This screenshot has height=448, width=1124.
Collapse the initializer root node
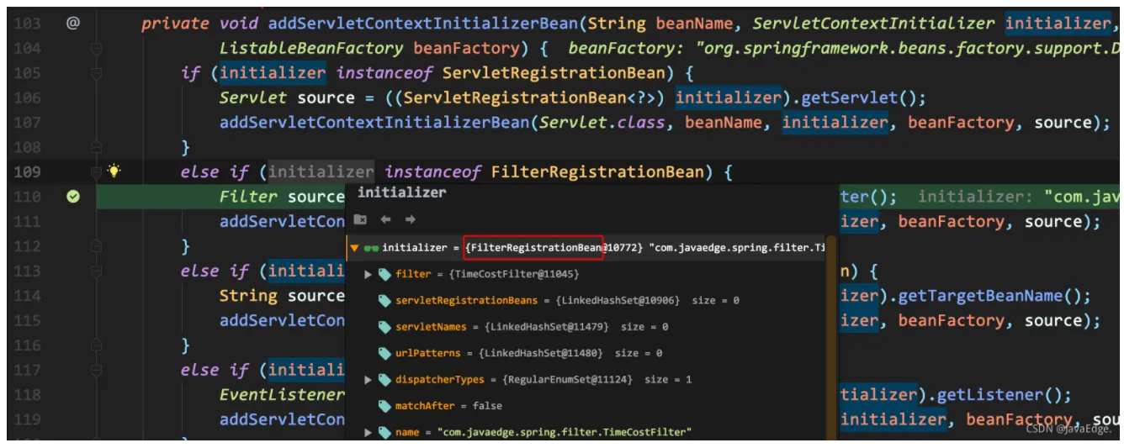355,248
